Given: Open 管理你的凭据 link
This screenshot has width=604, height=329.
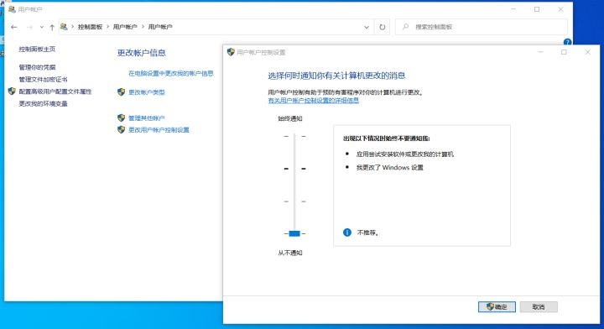Looking at the screenshot, I should click(37, 67).
